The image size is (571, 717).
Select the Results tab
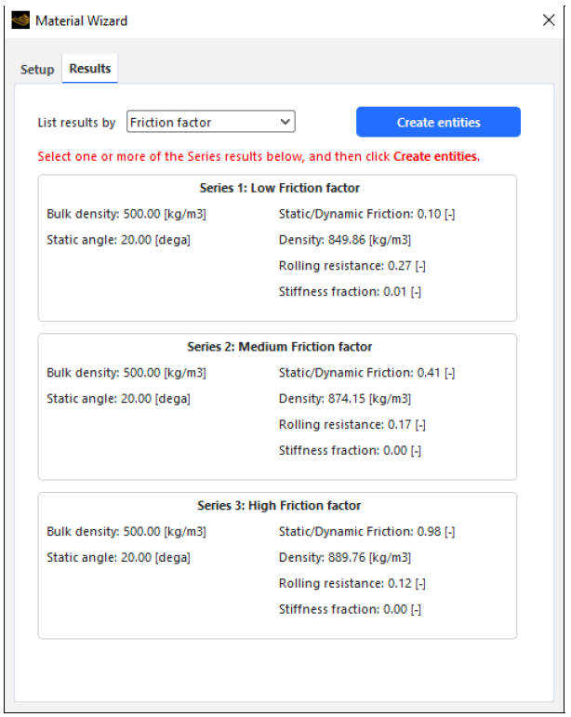pyautogui.click(x=90, y=69)
